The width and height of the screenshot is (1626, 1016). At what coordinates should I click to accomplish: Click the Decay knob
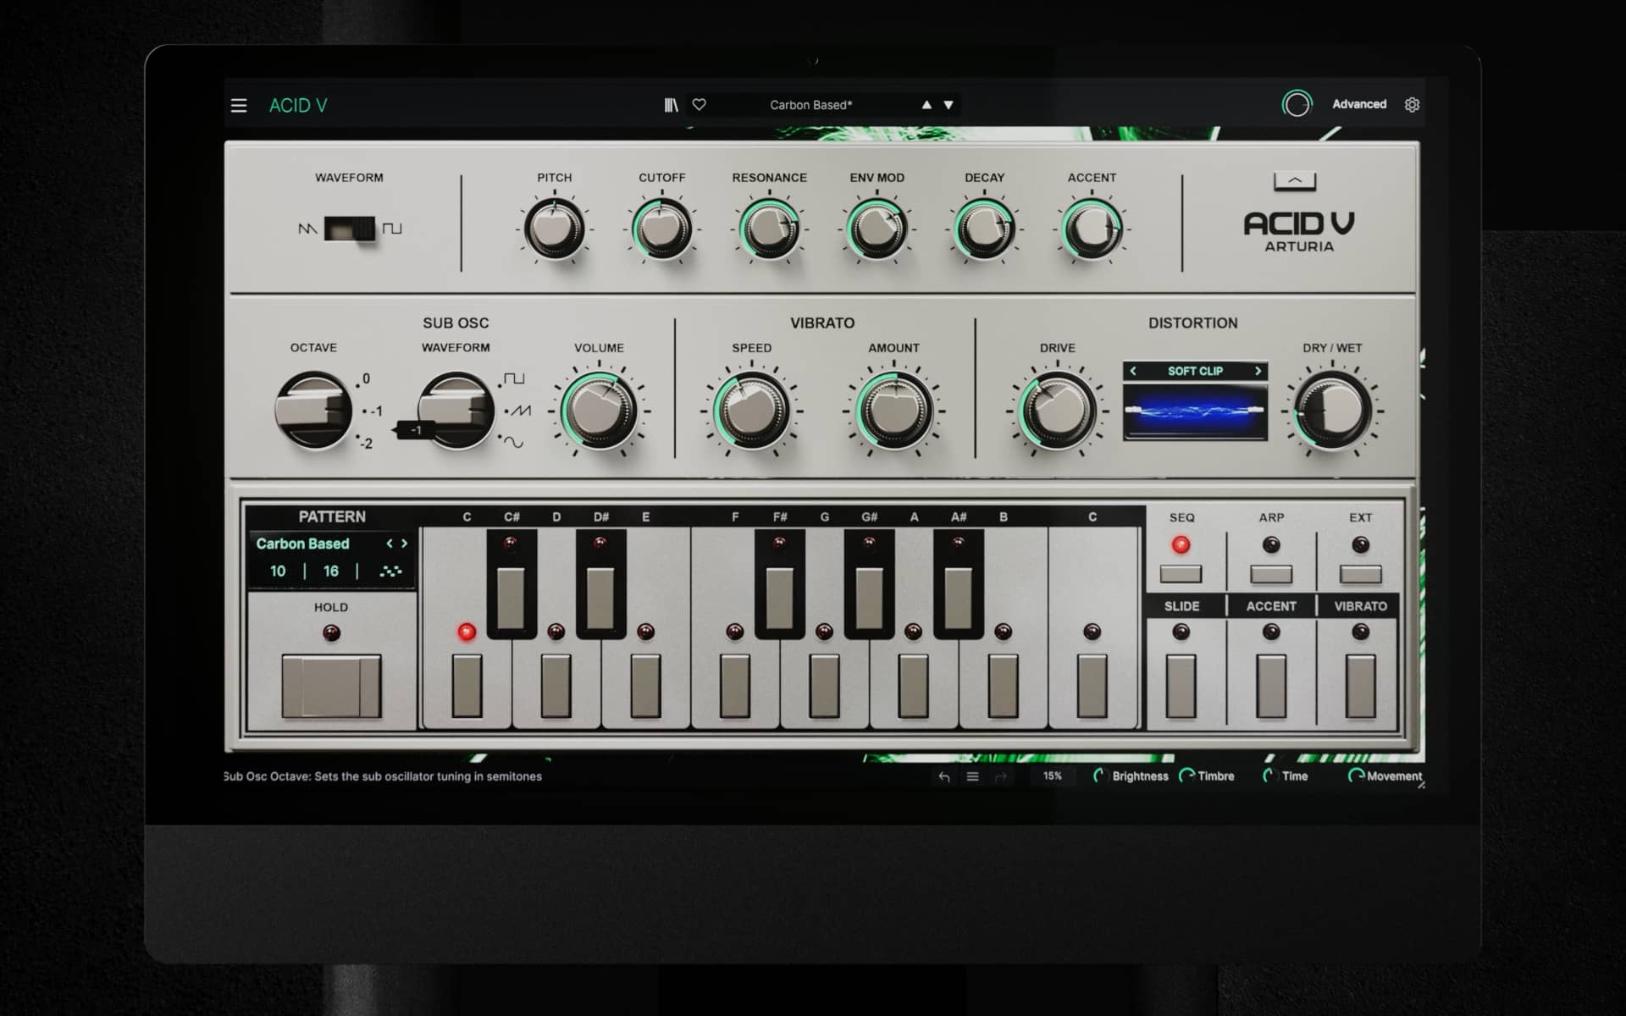pos(984,229)
